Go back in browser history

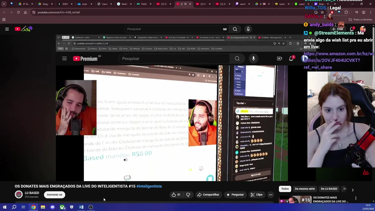coord(4,12)
